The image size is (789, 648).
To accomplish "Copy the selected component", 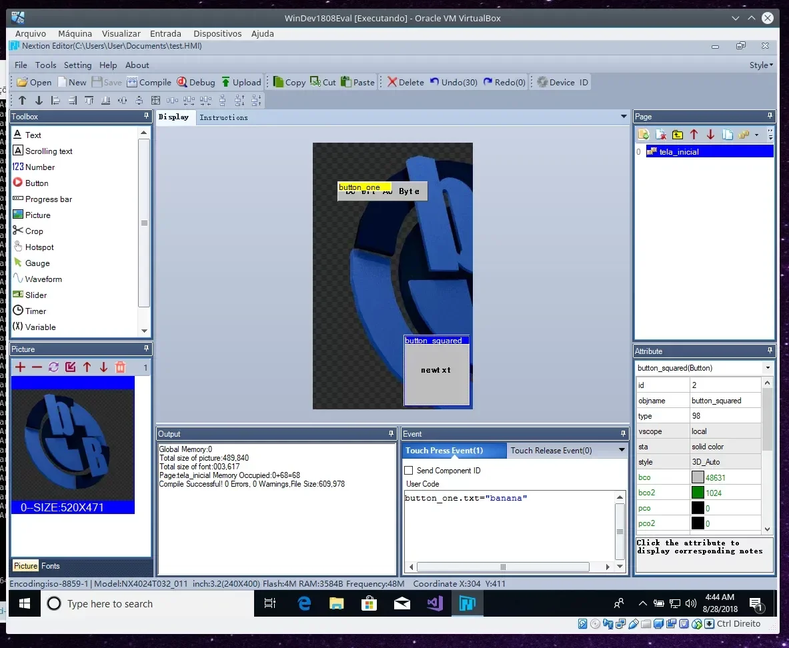I will coord(289,82).
